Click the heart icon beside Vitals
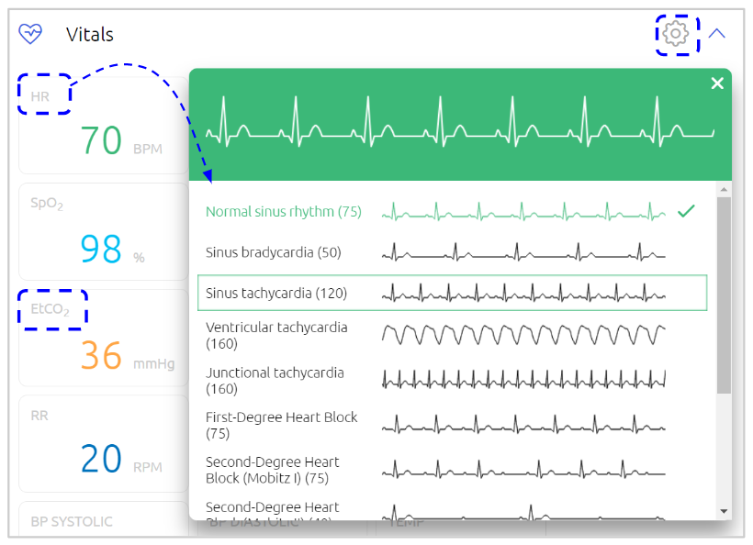 click(30, 32)
